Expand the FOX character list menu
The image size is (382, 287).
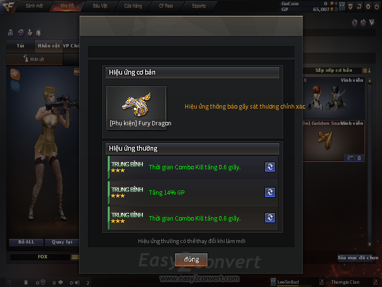[x=75, y=257]
